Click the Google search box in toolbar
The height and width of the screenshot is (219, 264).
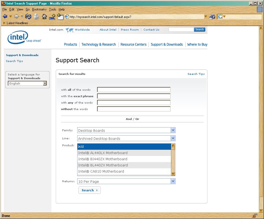pyautogui.click(x=243, y=17)
